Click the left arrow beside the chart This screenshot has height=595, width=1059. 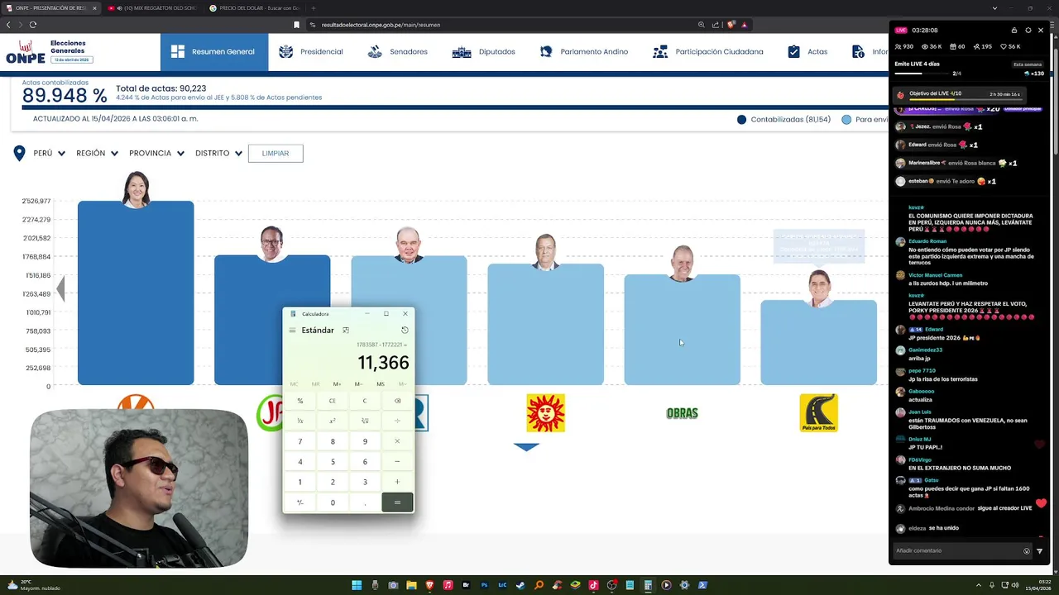pos(60,288)
